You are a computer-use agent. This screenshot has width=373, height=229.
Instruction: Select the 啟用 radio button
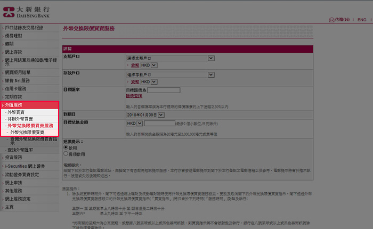click(x=66, y=148)
